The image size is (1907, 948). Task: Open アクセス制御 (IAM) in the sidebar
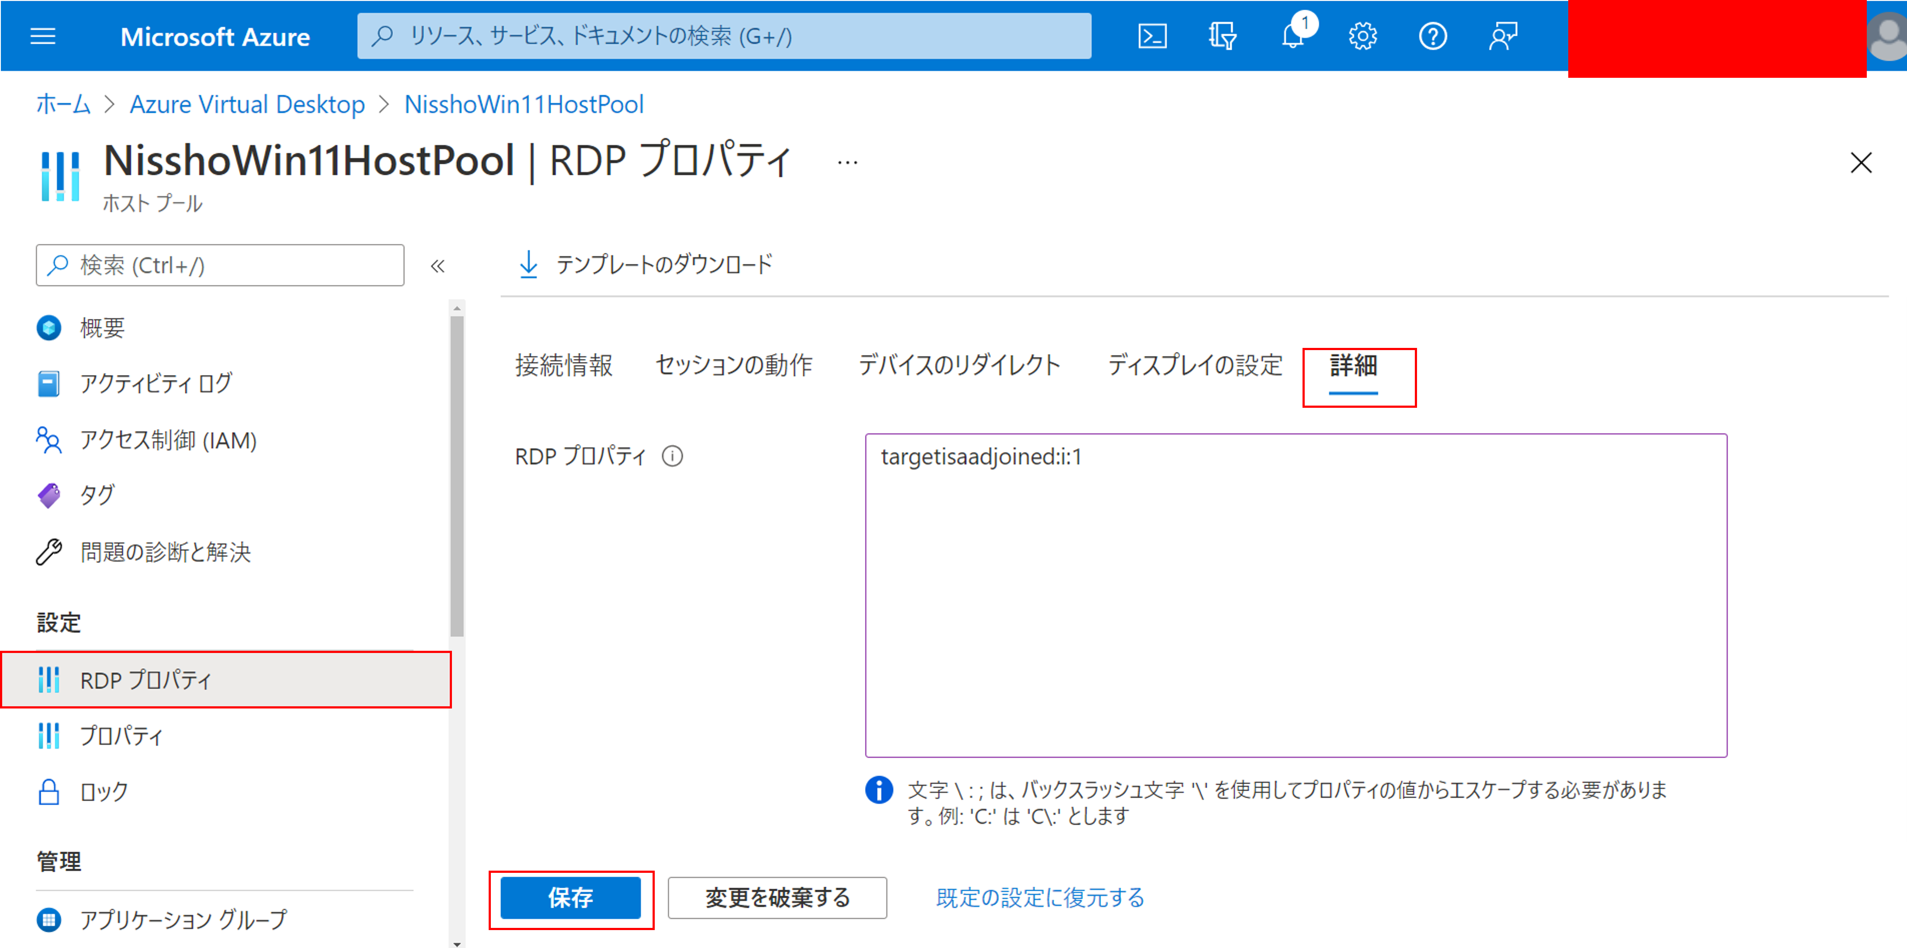168,440
